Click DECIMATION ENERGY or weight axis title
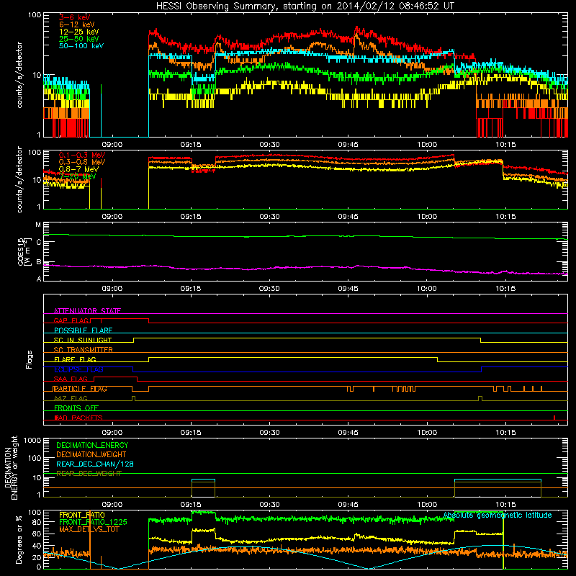The height and width of the screenshot is (576, 576). pyautogui.click(x=11, y=467)
